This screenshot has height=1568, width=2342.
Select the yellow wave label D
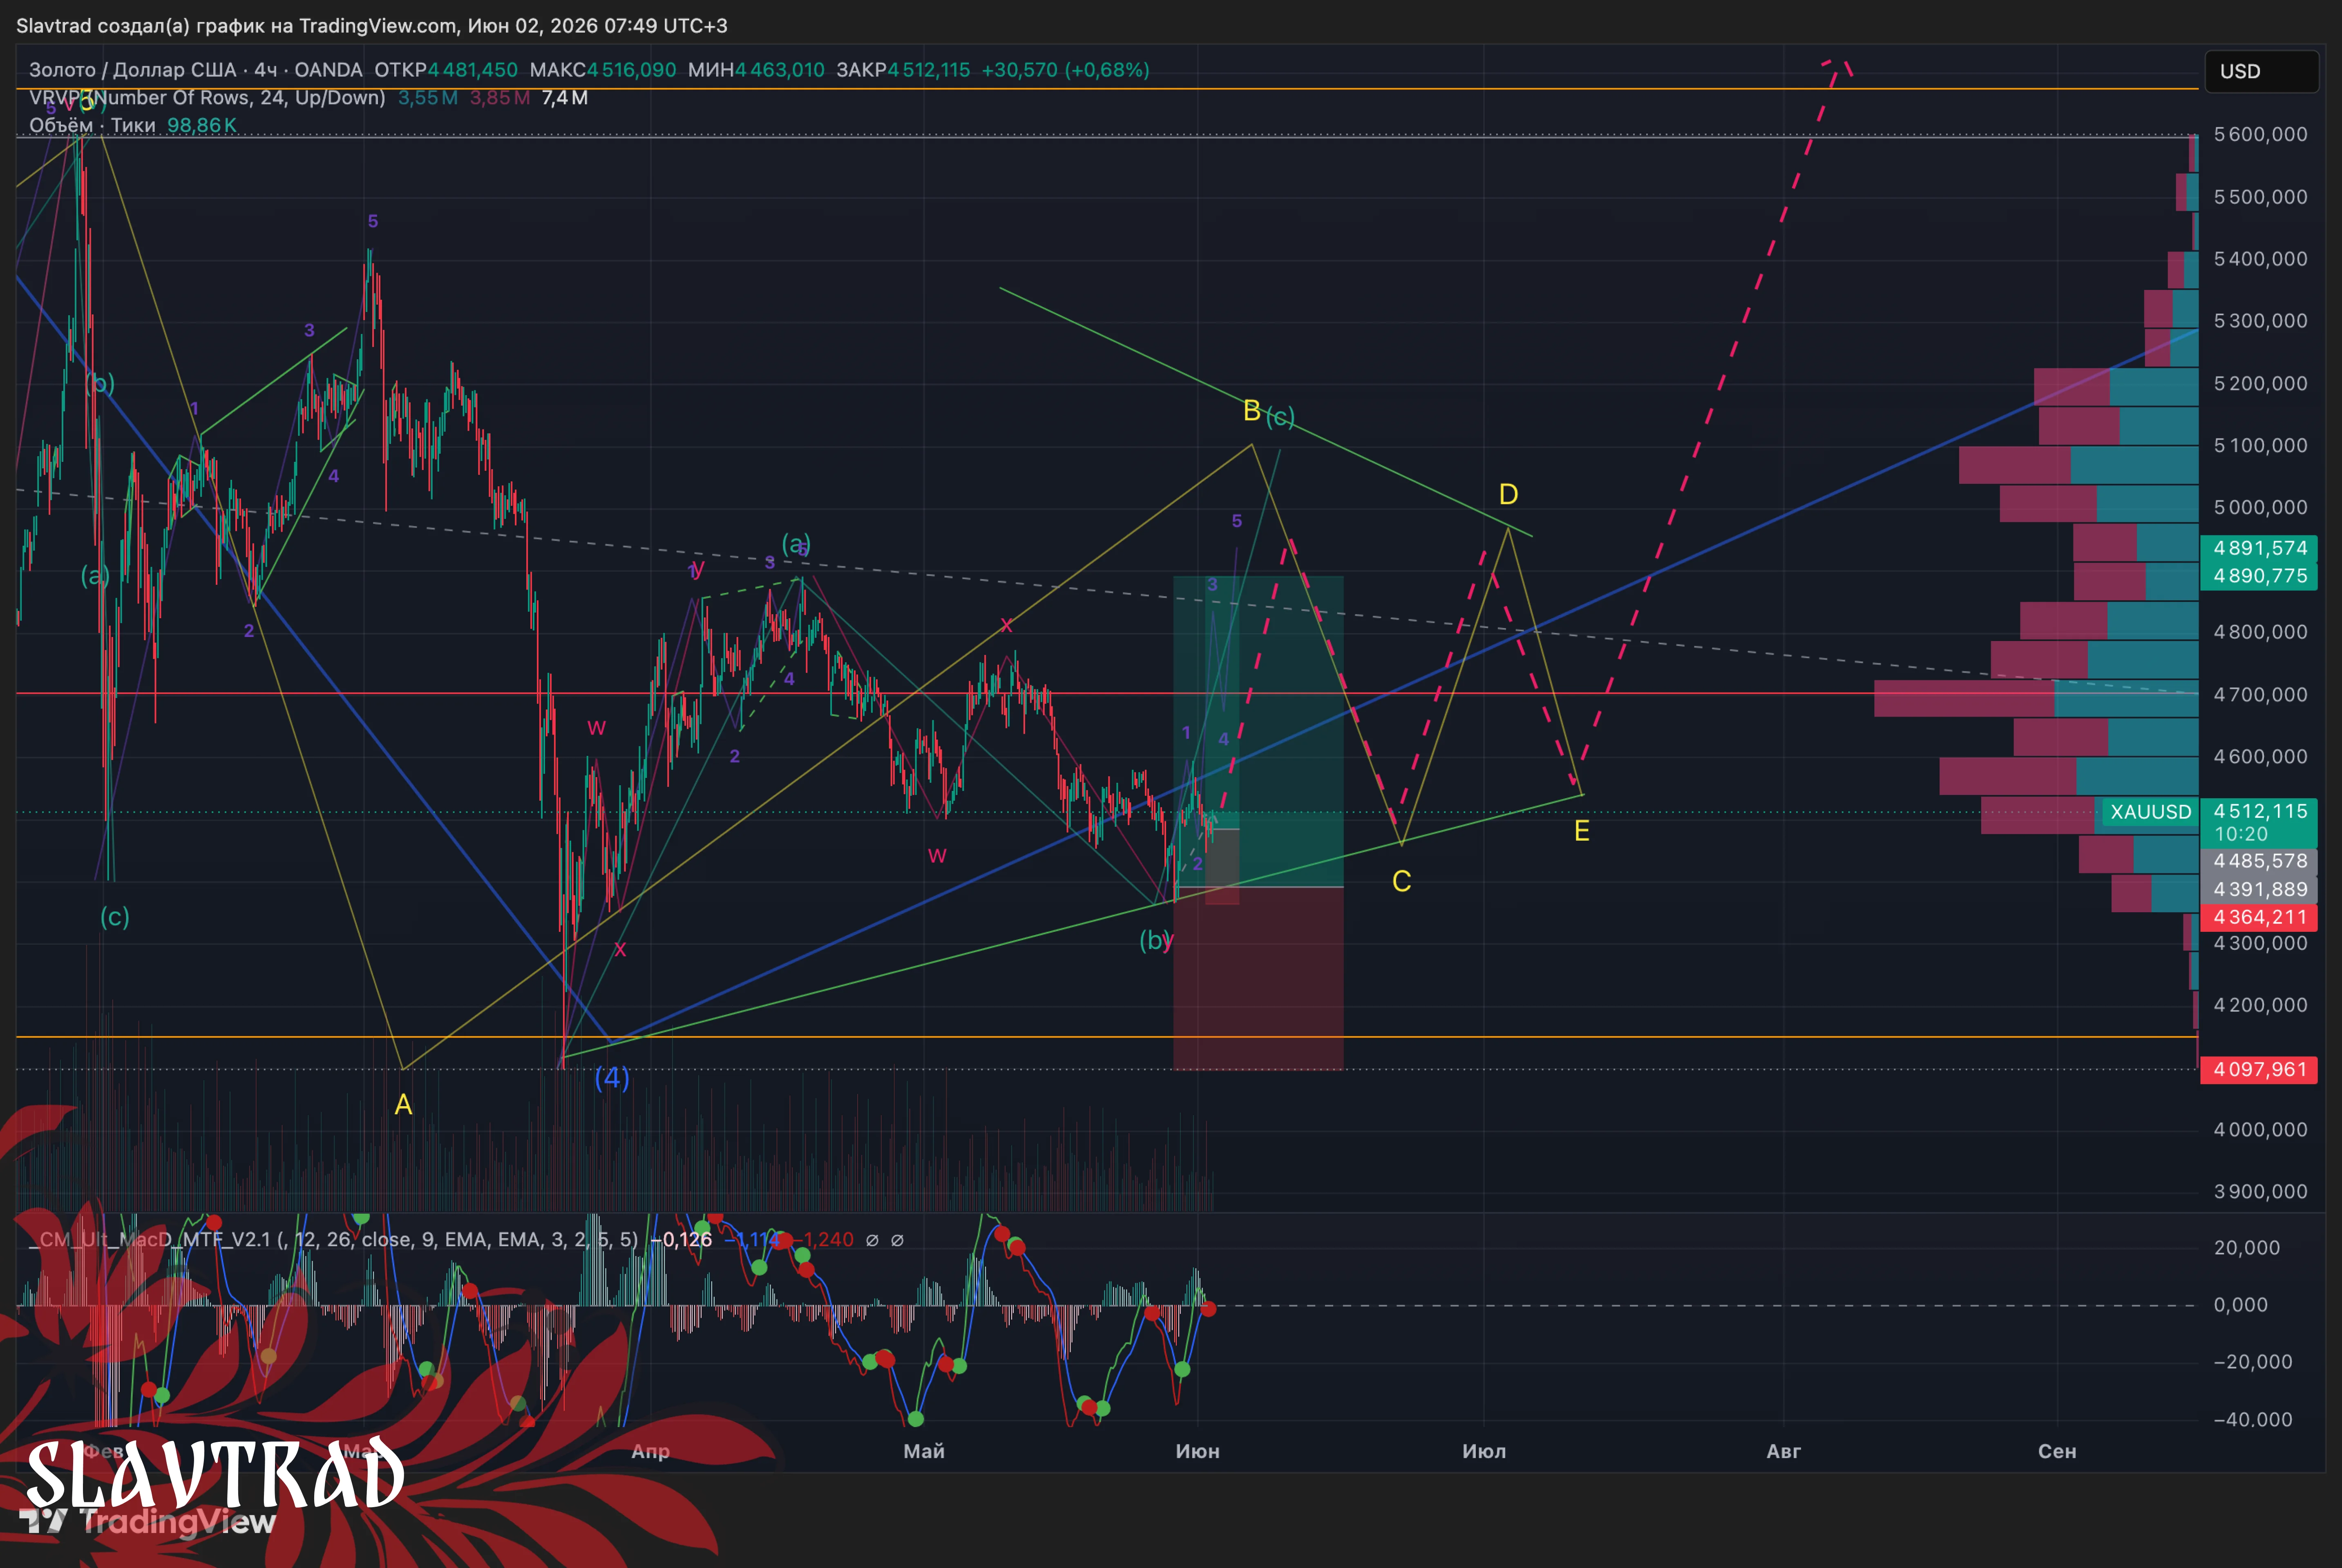(x=1508, y=494)
